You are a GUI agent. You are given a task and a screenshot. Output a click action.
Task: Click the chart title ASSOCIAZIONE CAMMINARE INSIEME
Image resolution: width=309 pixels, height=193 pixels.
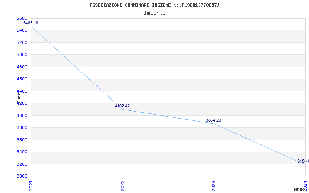pyautogui.click(x=154, y=5)
